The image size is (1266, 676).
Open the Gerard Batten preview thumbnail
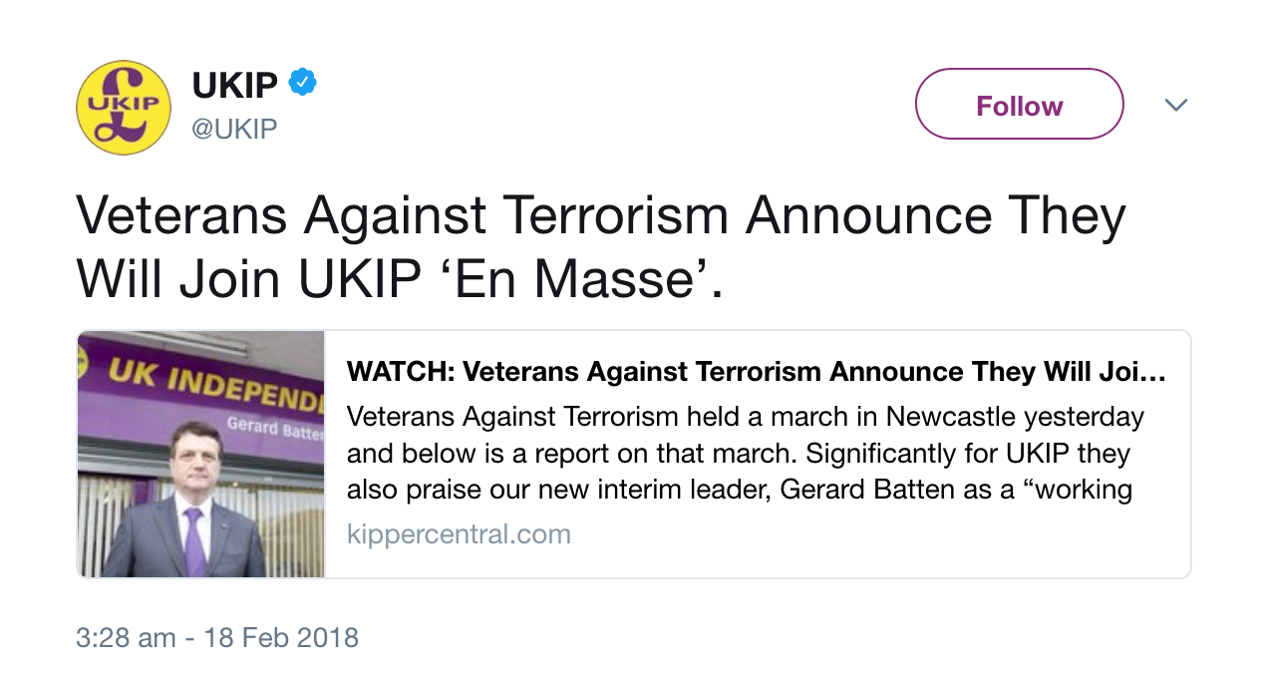tap(200, 455)
